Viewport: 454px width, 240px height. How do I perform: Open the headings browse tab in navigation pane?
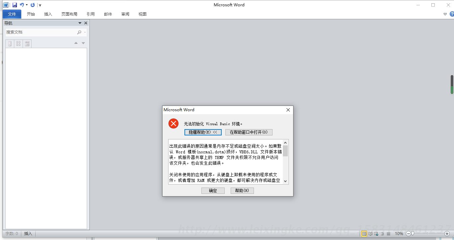(x=10, y=43)
